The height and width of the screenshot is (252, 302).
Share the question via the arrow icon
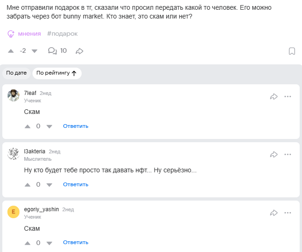coord(79,51)
